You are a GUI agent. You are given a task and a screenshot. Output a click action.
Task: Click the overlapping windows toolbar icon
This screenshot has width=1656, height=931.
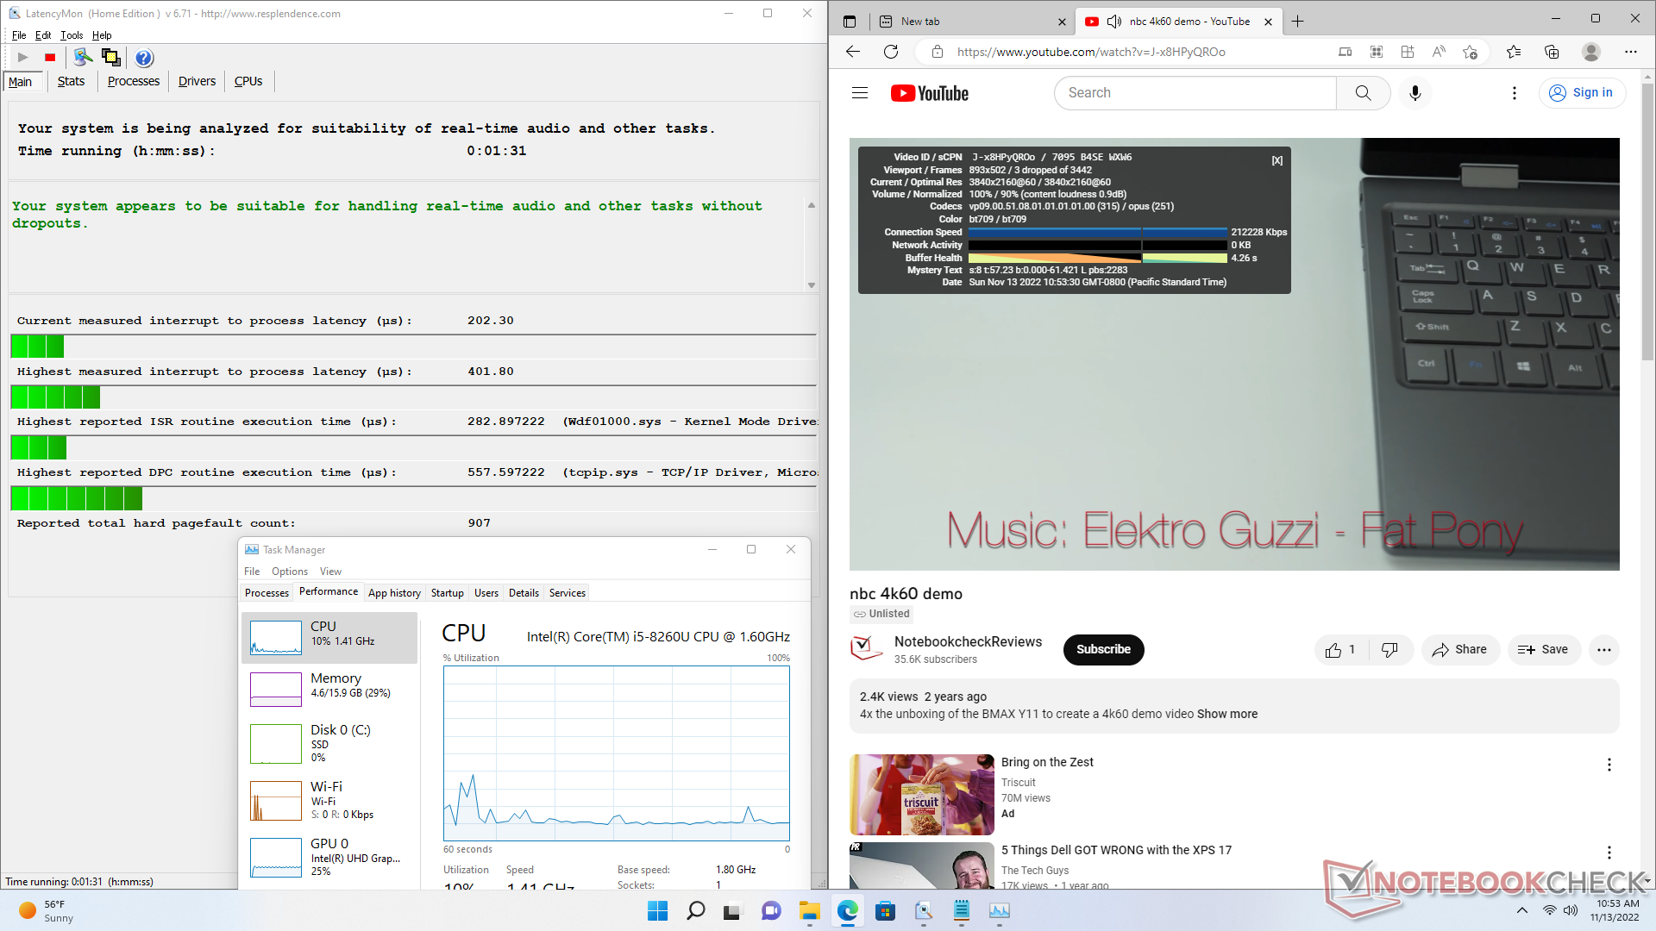111,58
